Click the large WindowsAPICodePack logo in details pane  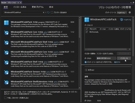87,20
